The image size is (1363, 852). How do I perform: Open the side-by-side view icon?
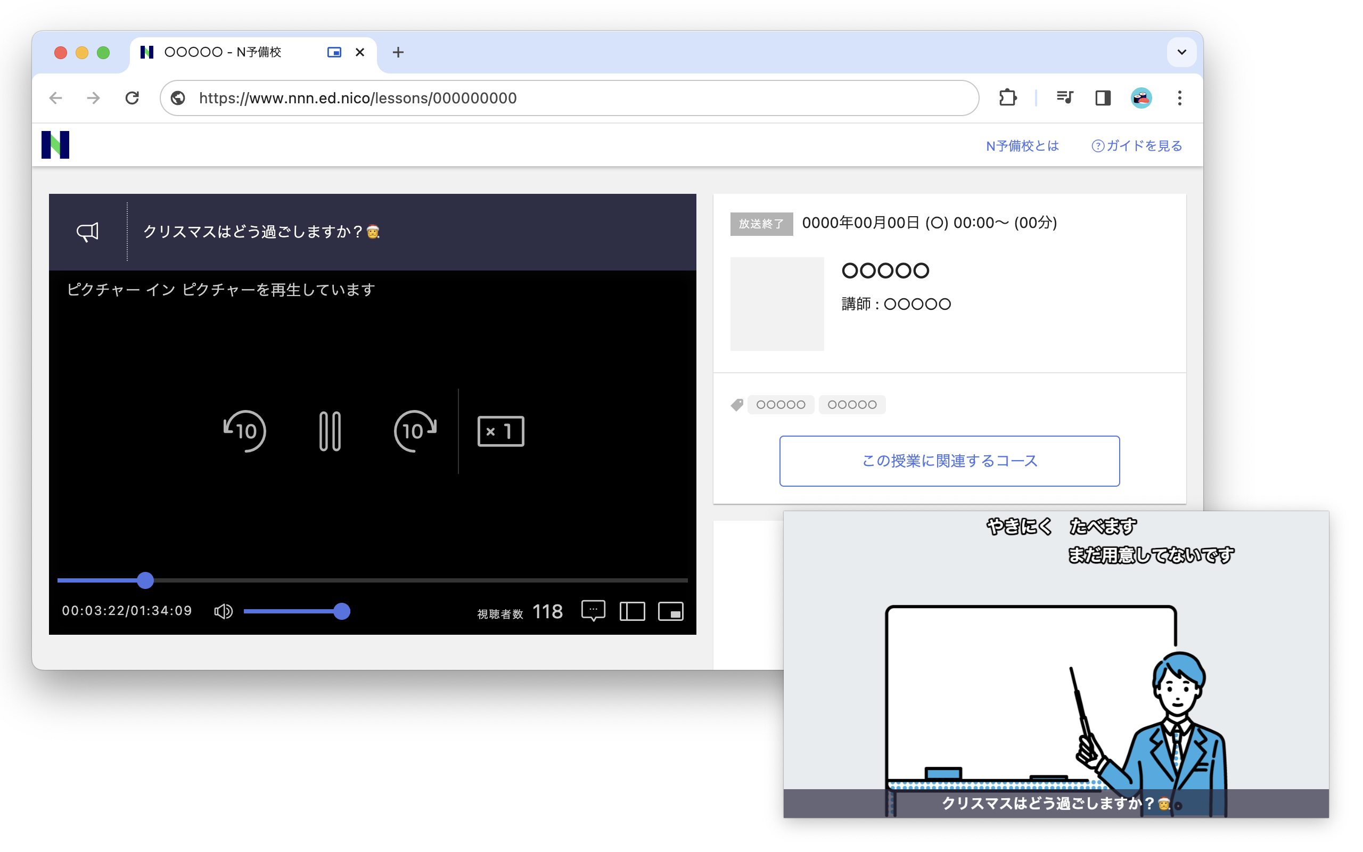(x=633, y=611)
